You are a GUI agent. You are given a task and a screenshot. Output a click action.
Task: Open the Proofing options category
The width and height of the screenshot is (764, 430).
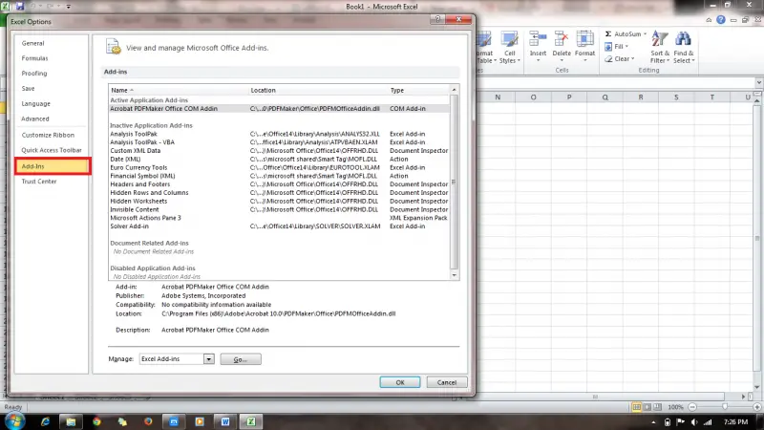pos(34,74)
